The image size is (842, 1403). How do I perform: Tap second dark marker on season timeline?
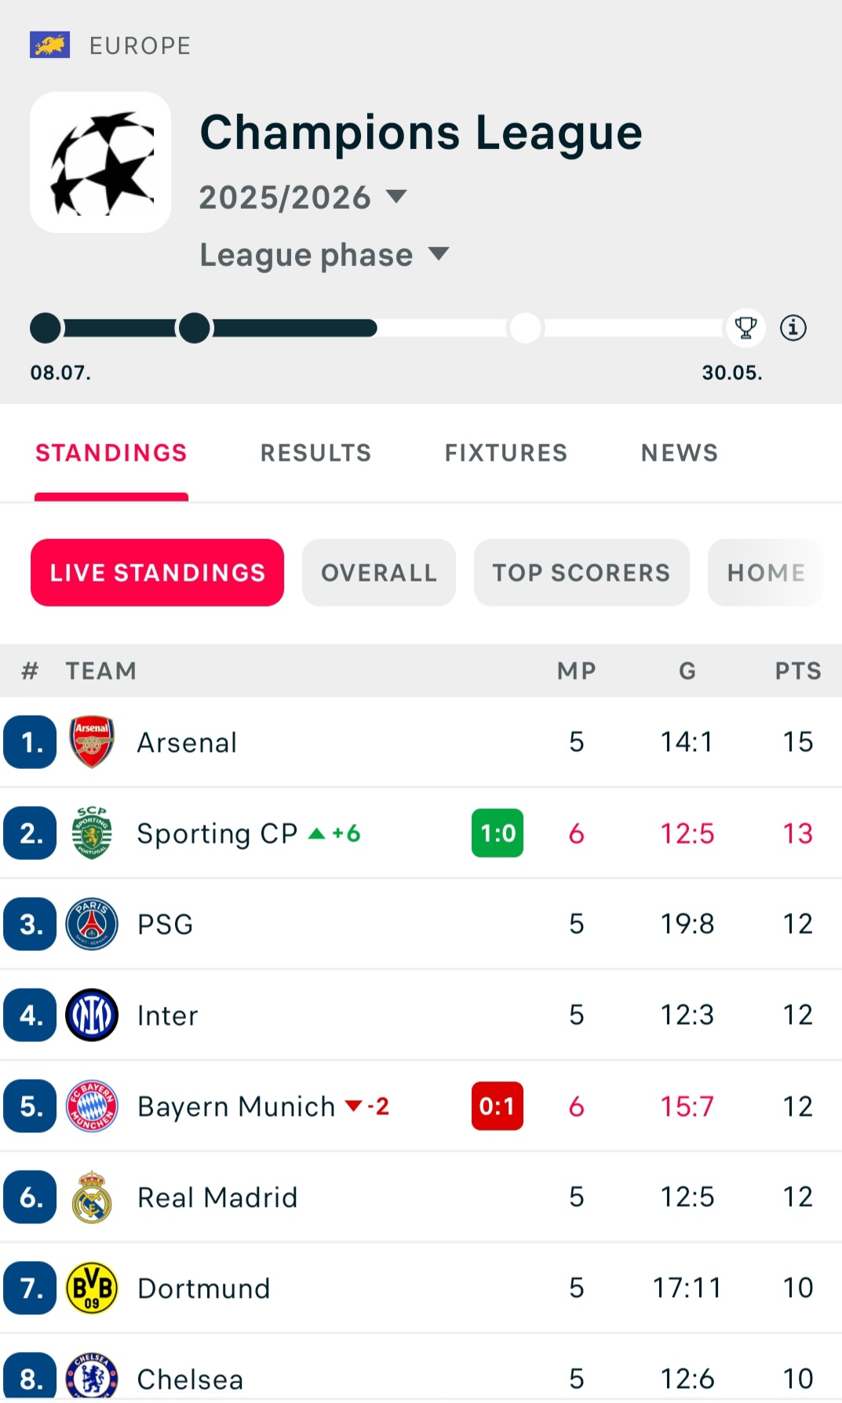point(195,328)
